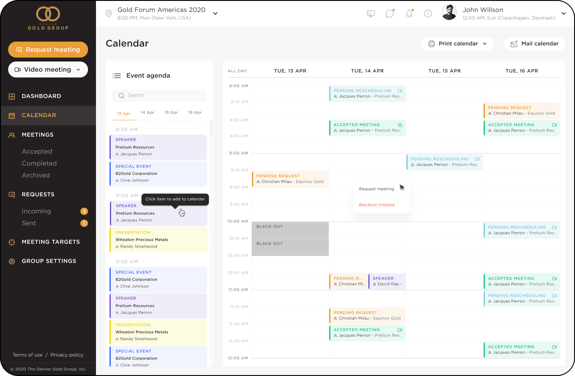Click the Mail calendar button
The width and height of the screenshot is (575, 376).
point(534,44)
